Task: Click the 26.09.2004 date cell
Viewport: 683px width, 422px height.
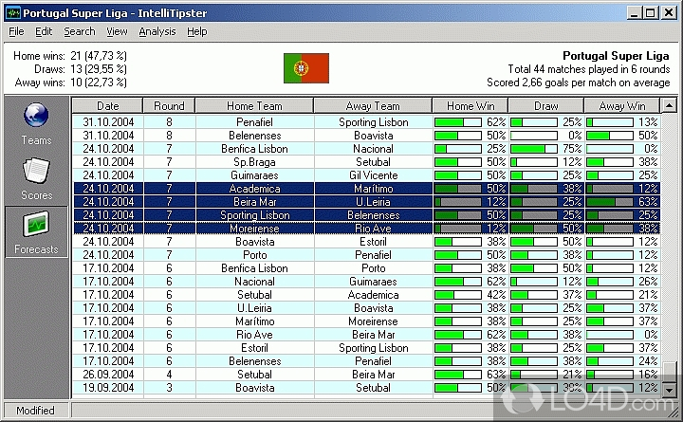Action: coord(108,375)
